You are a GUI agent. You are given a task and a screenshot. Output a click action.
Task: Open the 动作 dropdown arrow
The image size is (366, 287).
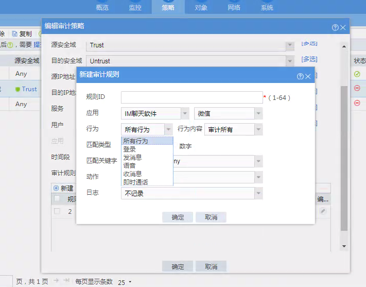point(258,177)
